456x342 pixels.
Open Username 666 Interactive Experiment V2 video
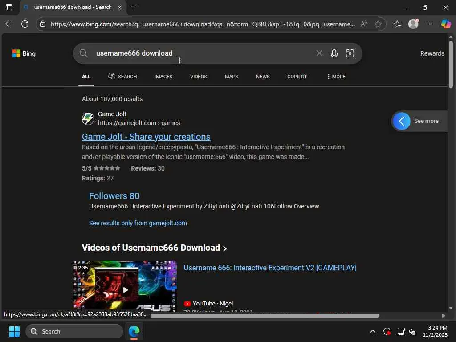tap(270, 268)
